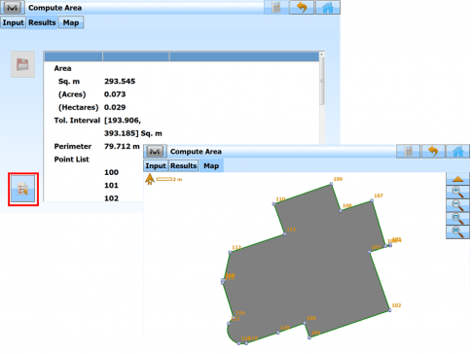Viewport: 472px width, 354px height.
Task: Click the back arrow in Map window
Action: (x=433, y=151)
